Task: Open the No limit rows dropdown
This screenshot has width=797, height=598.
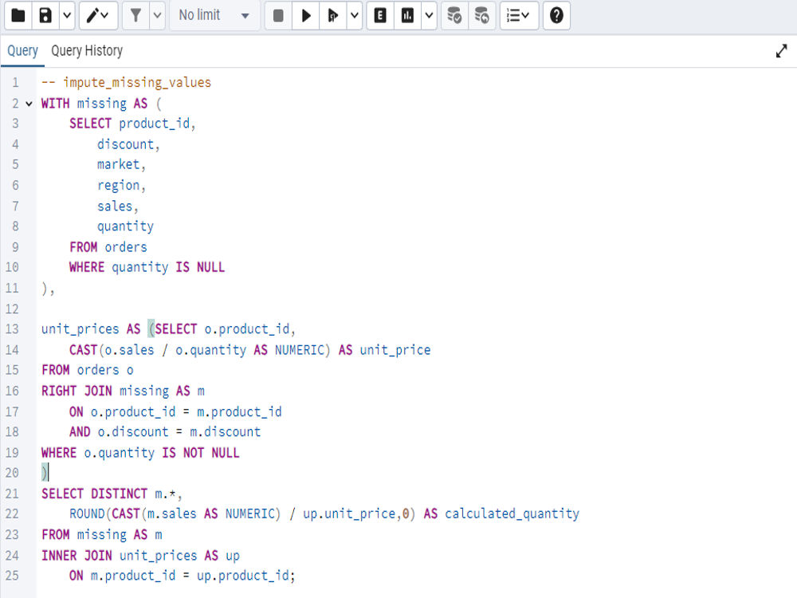Action: (x=214, y=15)
